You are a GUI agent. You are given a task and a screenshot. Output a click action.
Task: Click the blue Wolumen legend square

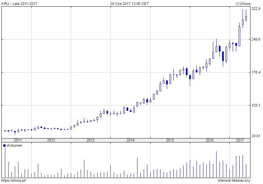4,145
